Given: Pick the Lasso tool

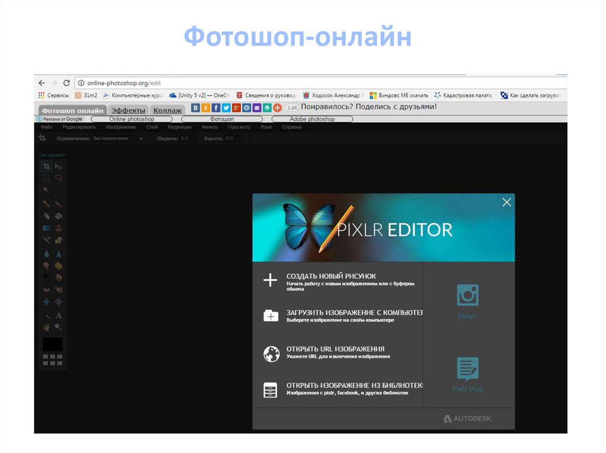Looking at the screenshot, I should pyautogui.click(x=59, y=178).
